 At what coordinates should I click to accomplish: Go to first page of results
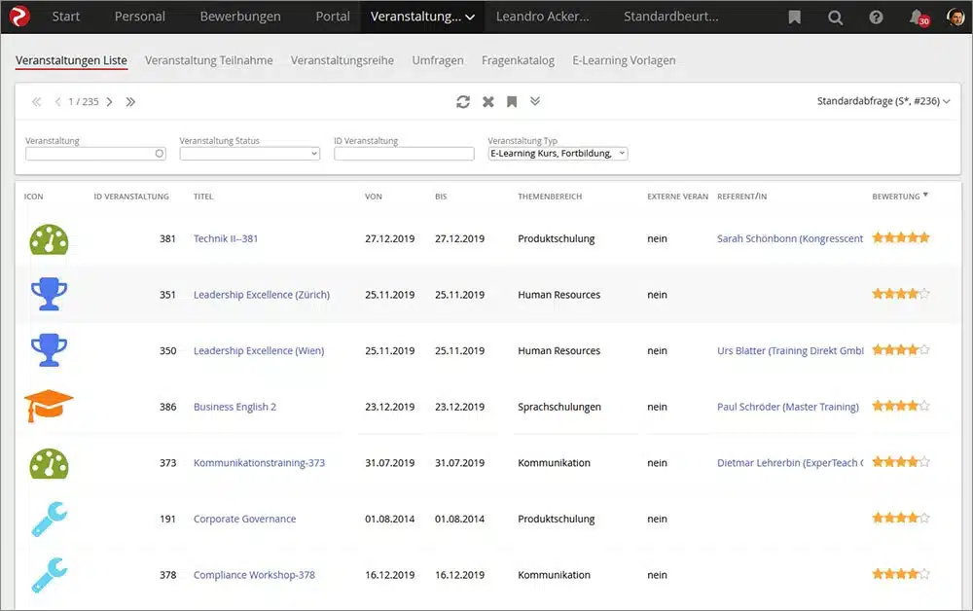tap(36, 102)
